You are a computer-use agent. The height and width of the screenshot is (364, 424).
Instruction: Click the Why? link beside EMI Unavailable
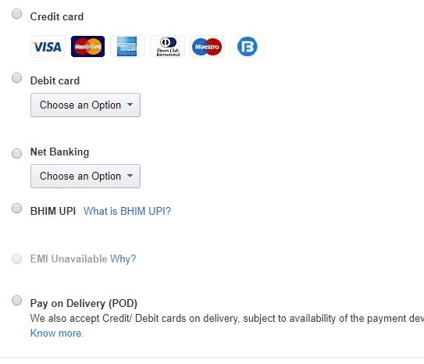(x=123, y=259)
